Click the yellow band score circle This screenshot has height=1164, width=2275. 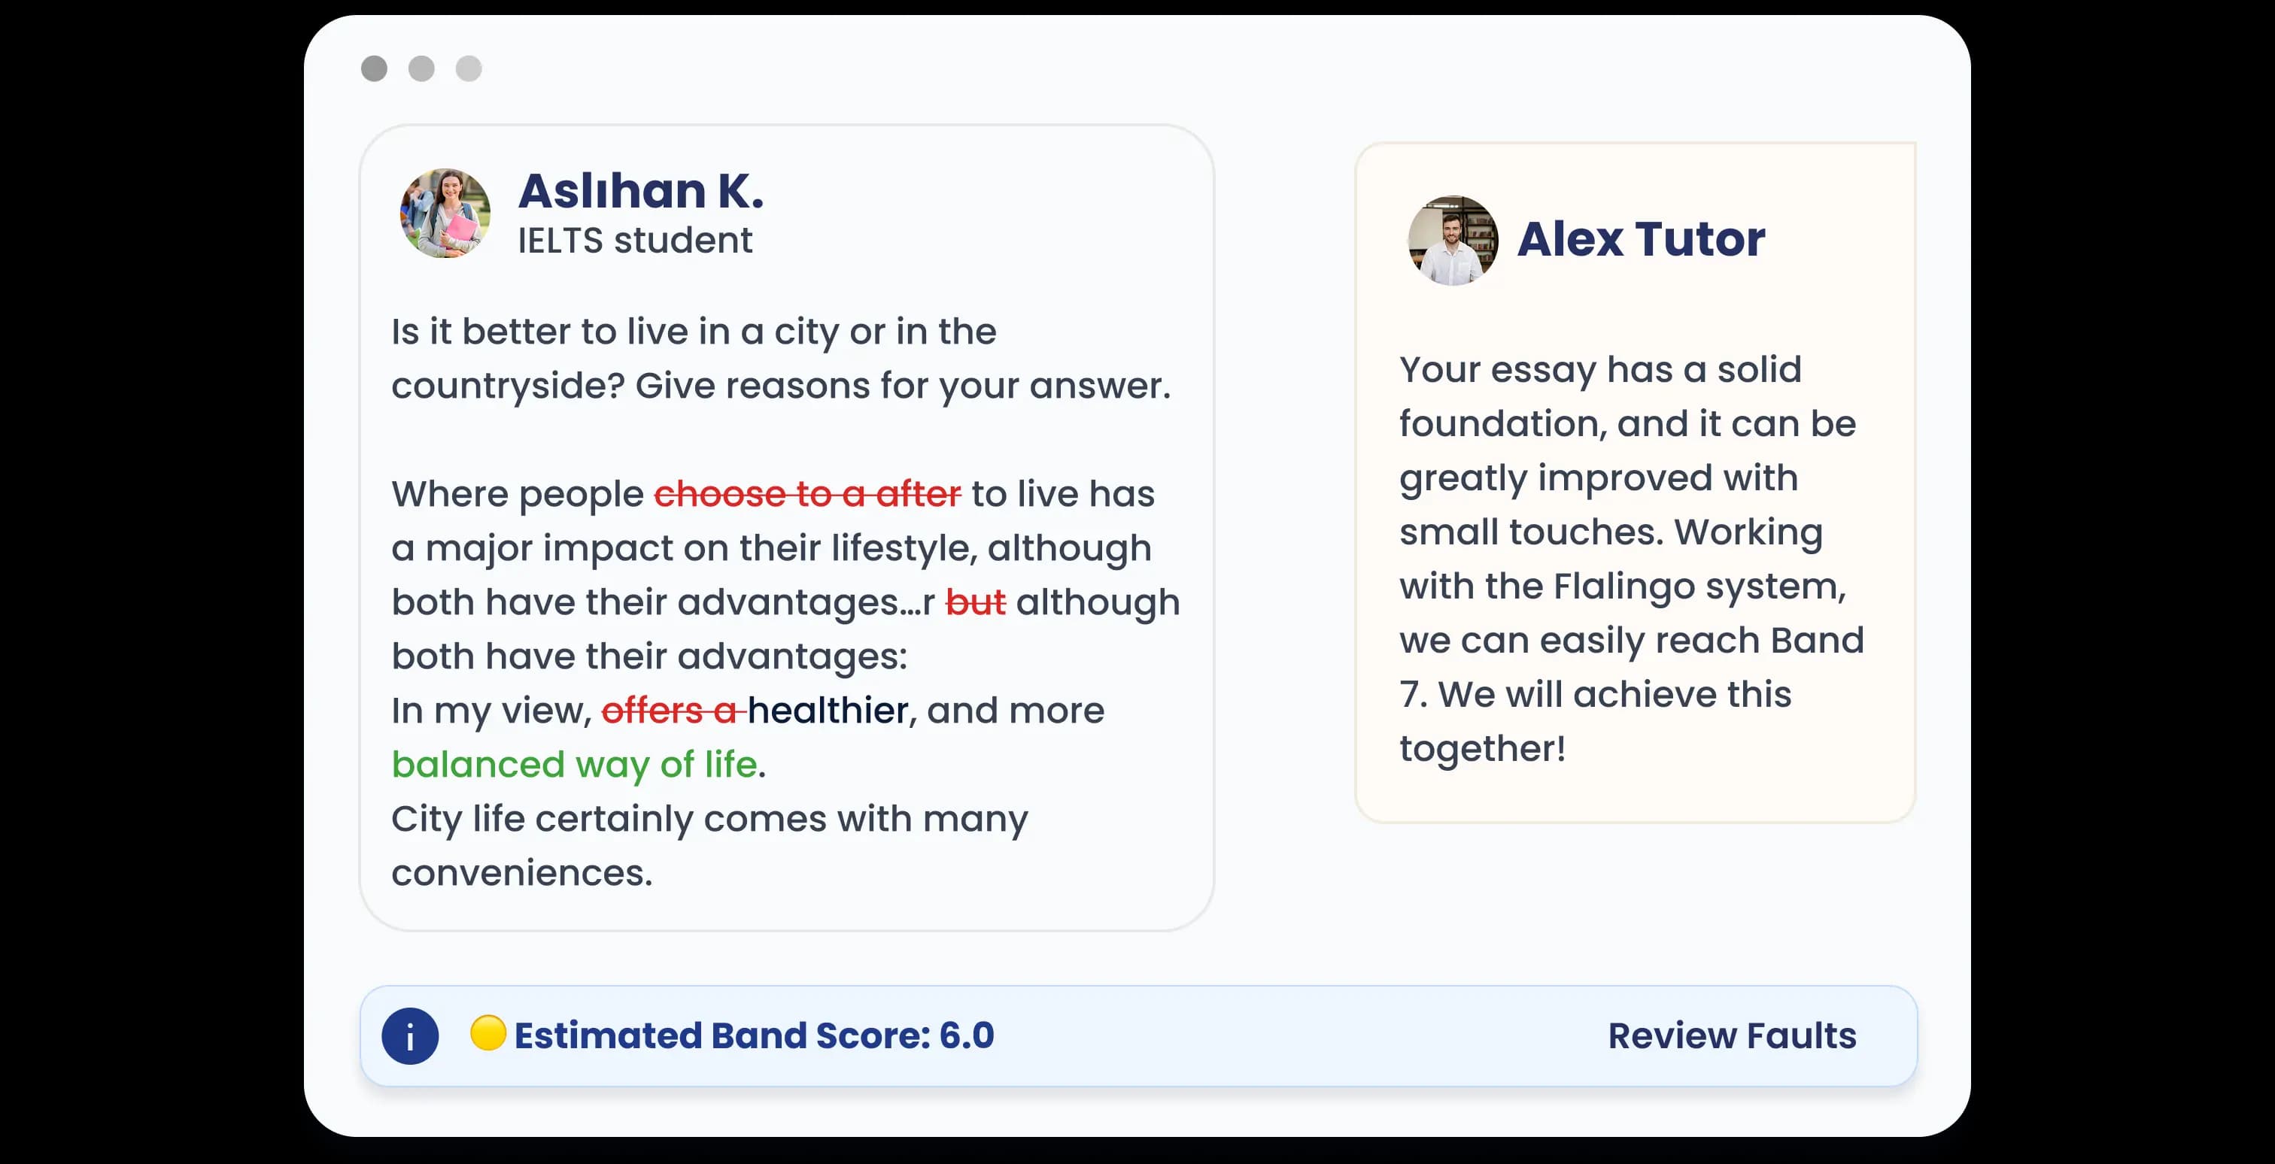point(487,1033)
